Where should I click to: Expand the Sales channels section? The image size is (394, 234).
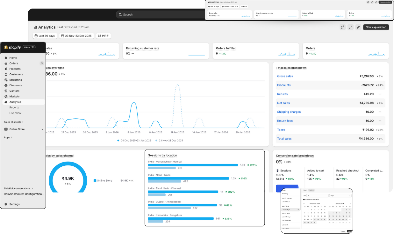(x=14, y=122)
